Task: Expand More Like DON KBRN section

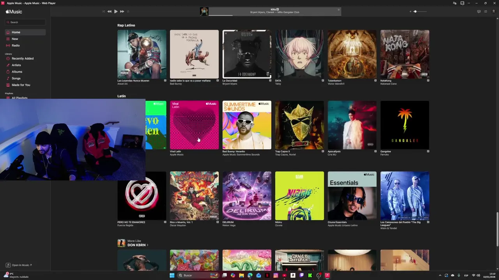Action: (138, 245)
